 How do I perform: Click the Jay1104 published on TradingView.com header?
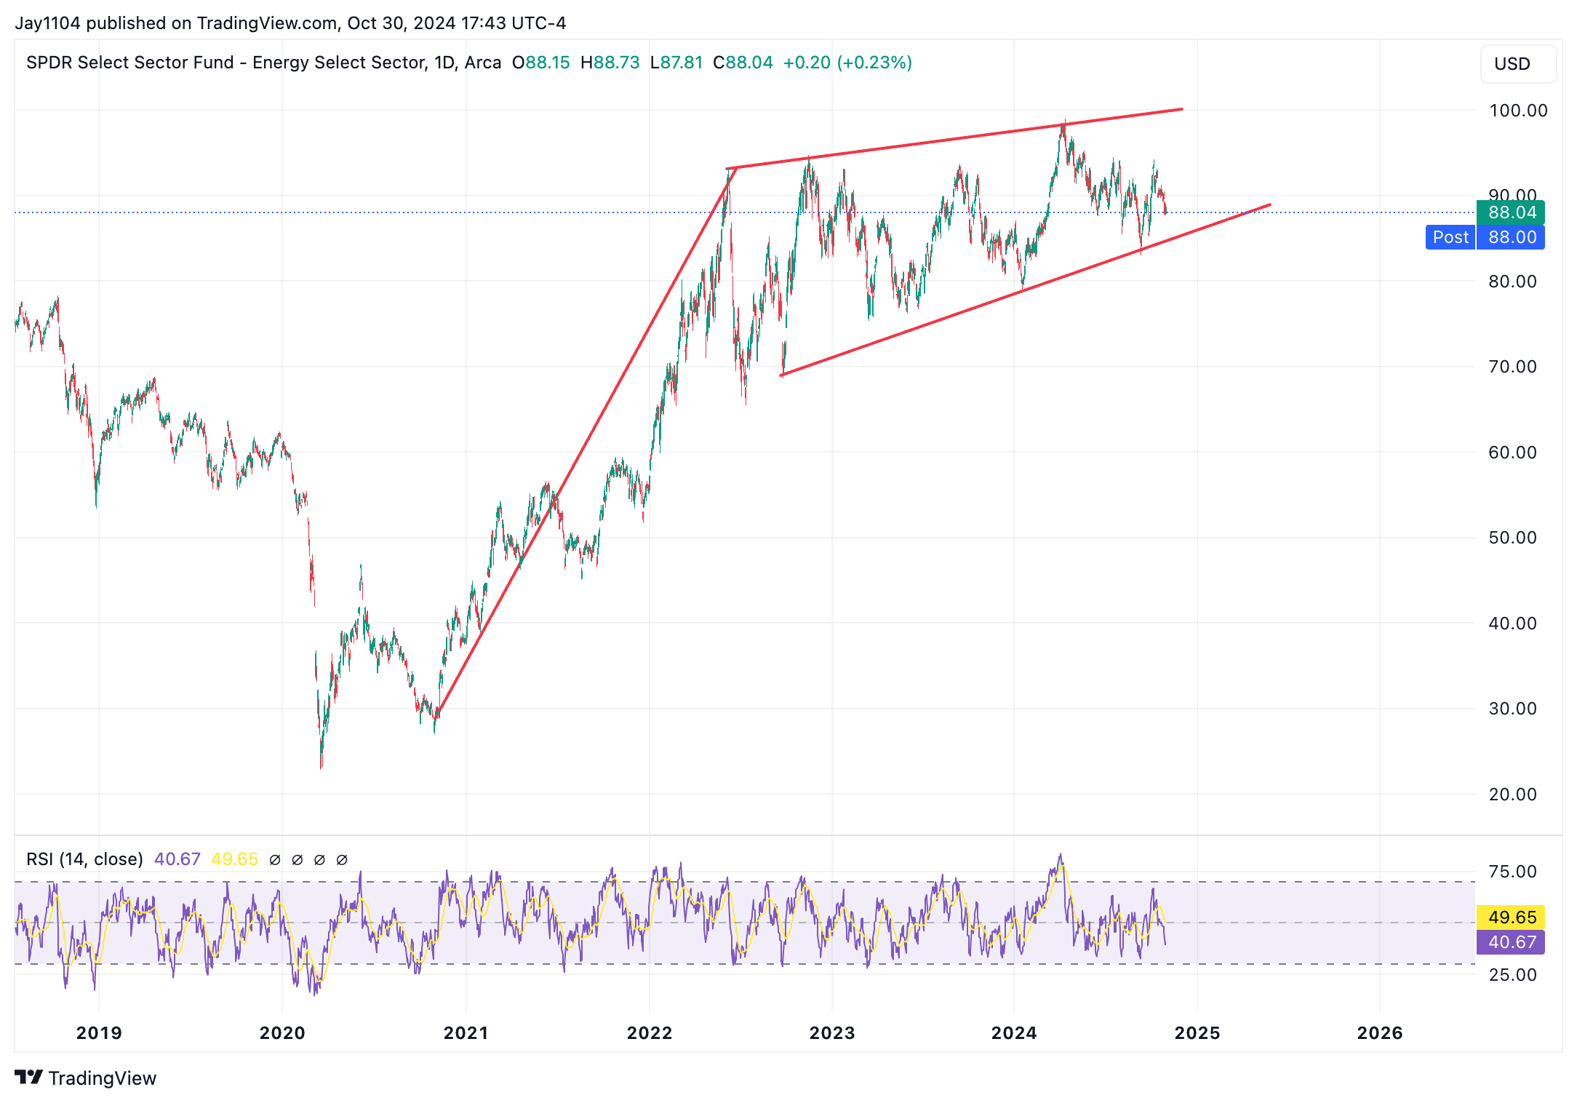click(290, 23)
